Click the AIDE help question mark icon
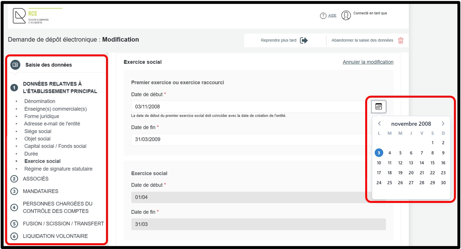 pyautogui.click(x=323, y=16)
